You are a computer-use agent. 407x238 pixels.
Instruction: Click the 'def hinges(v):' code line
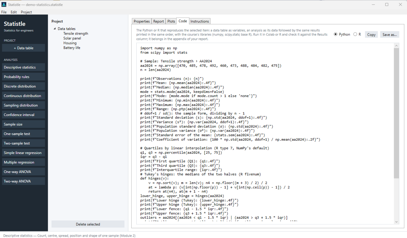point(154,178)
